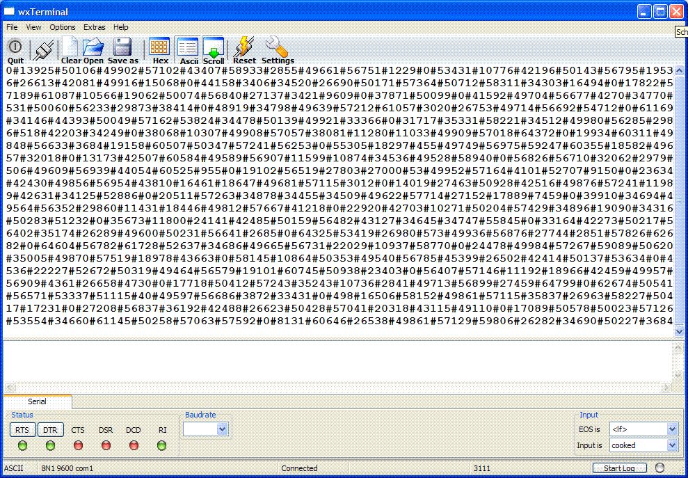Image resolution: width=688 pixels, height=478 pixels.
Task: Click the DSR label
Action: coord(106,430)
